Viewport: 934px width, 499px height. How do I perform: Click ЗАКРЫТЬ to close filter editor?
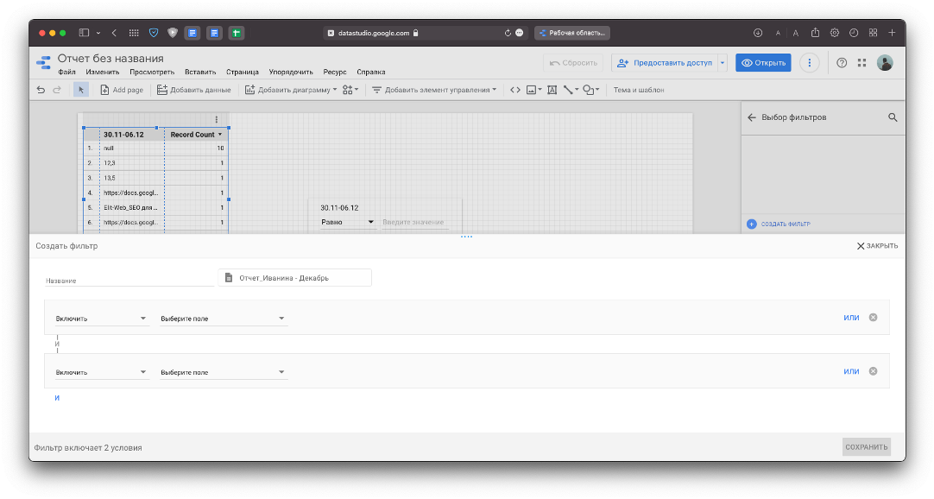877,246
